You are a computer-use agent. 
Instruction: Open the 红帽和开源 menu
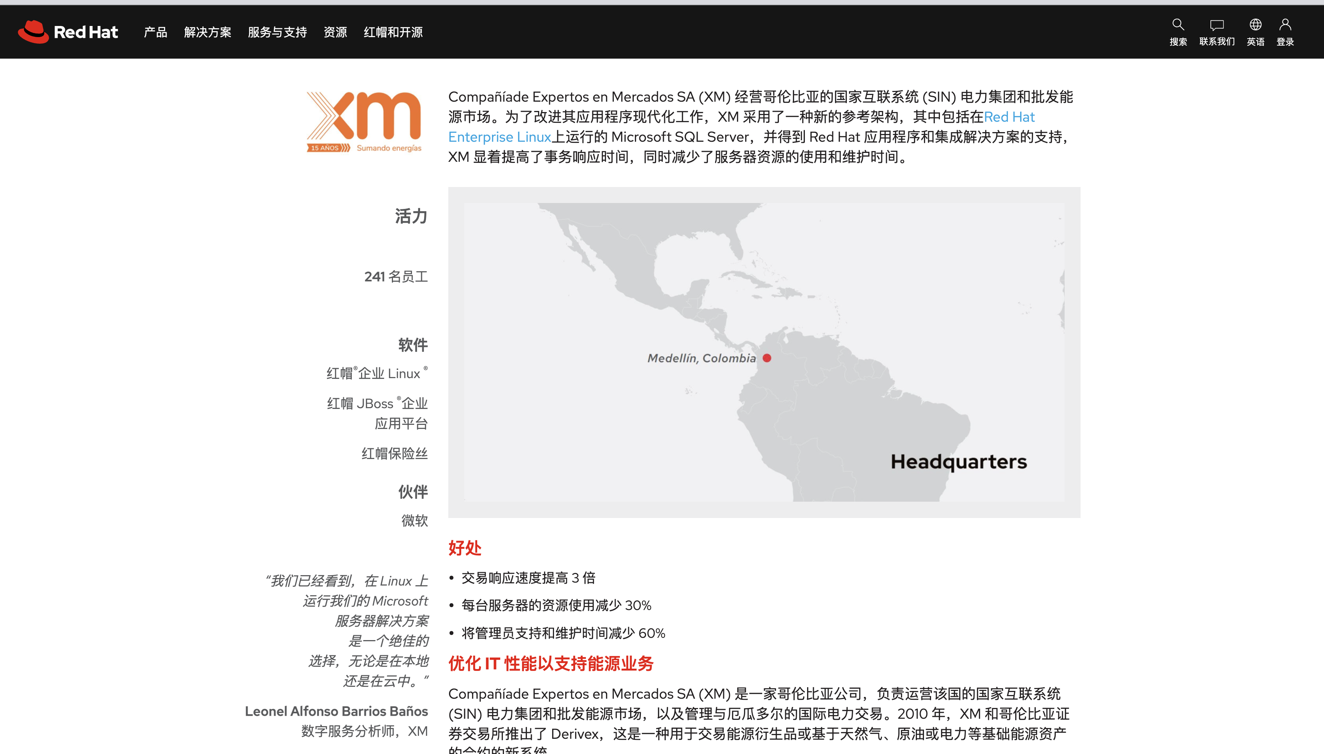click(393, 32)
